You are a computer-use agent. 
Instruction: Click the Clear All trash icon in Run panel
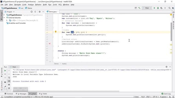coord(9,88)
